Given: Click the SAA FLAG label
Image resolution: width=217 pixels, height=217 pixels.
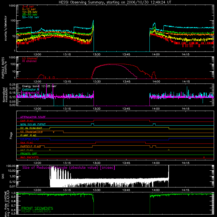Looking at the screenshot, I should click(x=27, y=143).
